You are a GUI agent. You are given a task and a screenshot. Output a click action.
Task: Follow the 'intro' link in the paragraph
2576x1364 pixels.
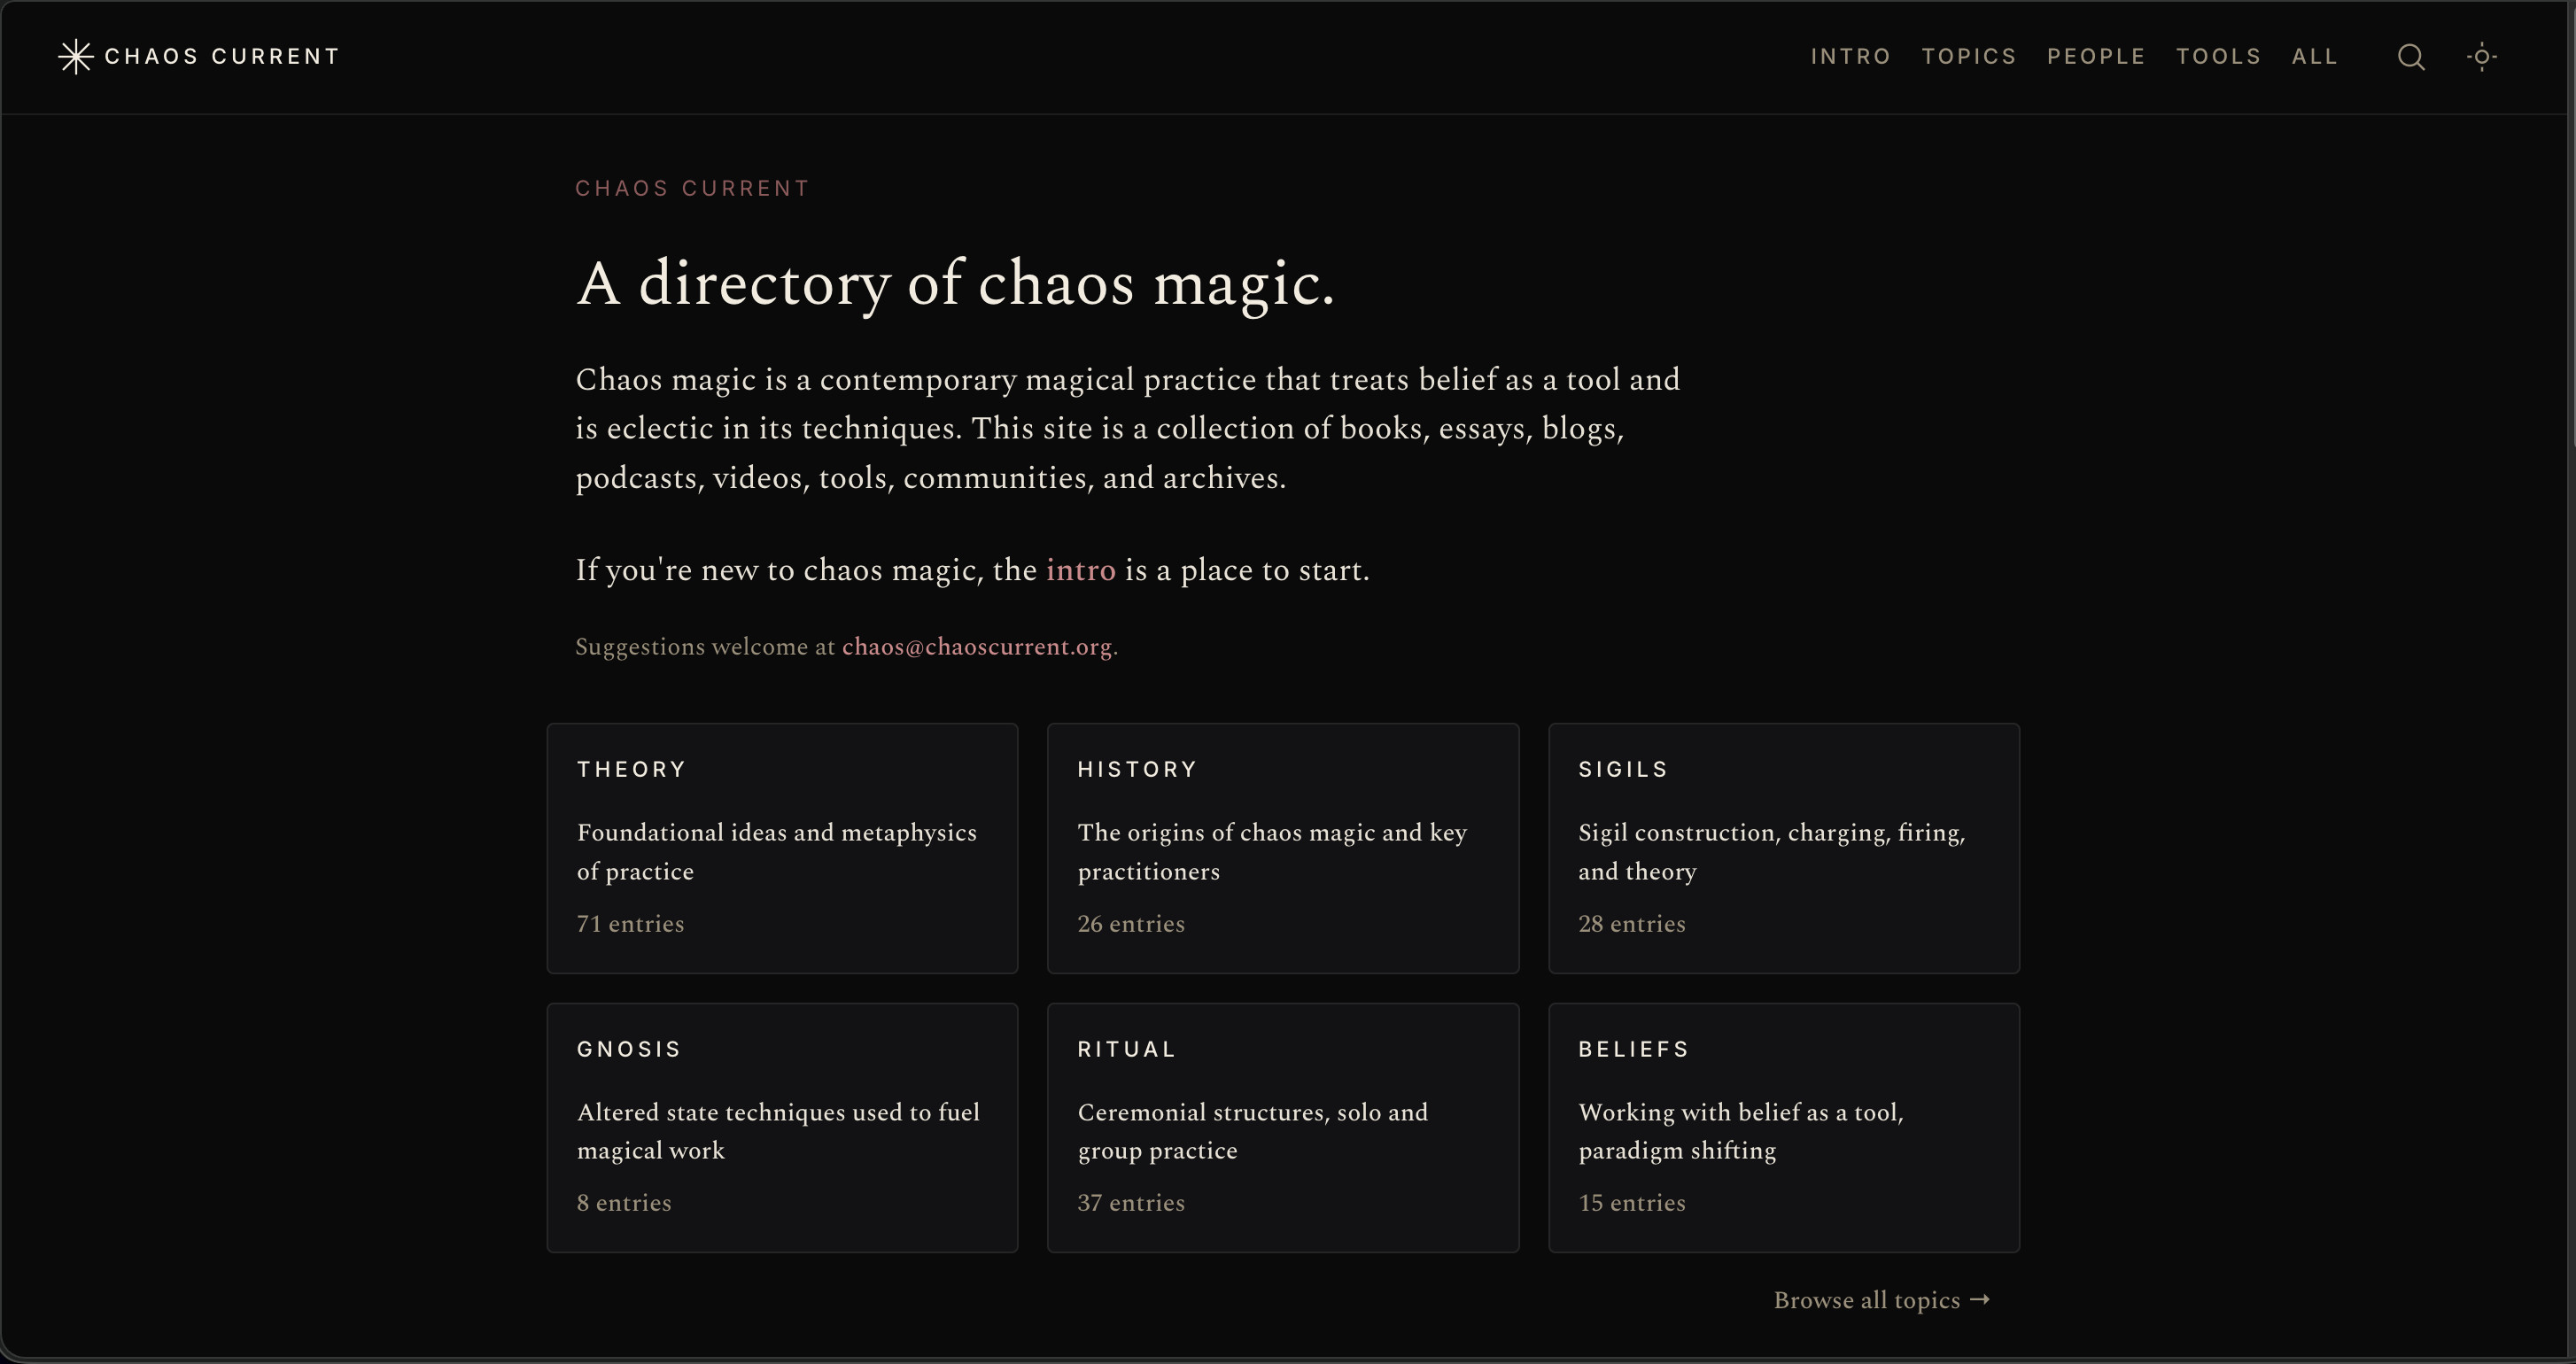click(1080, 570)
